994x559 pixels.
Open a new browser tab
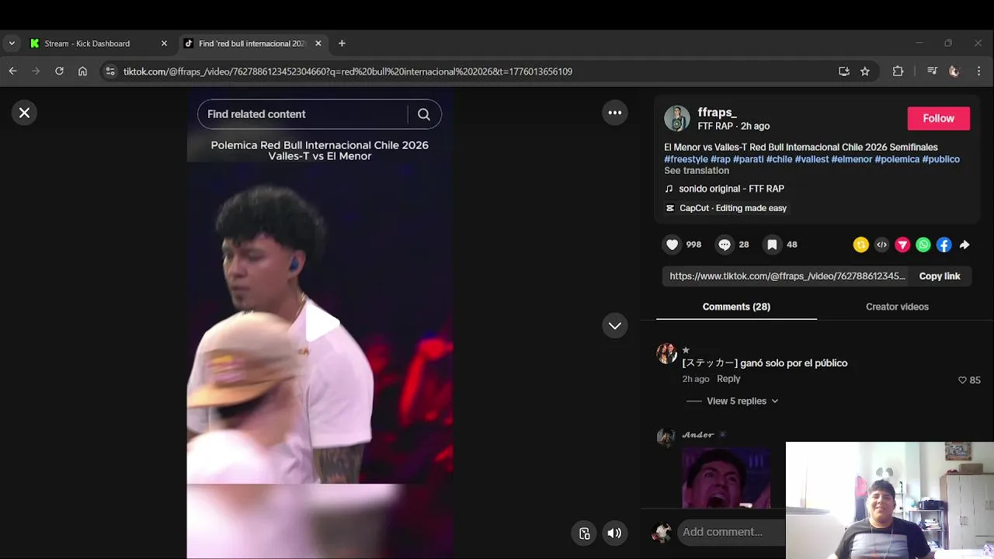(x=342, y=43)
